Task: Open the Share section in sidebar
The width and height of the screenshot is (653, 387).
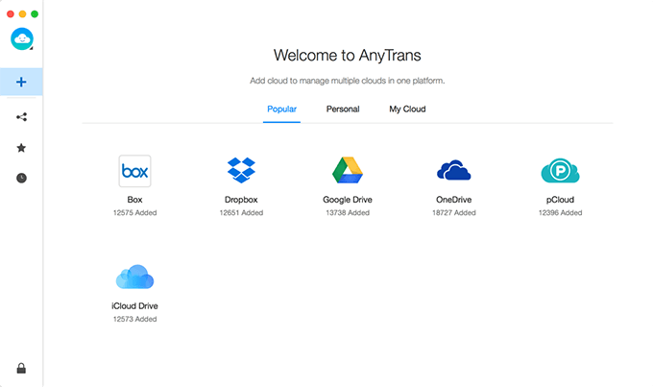Action: pyautogui.click(x=22, y=117)
